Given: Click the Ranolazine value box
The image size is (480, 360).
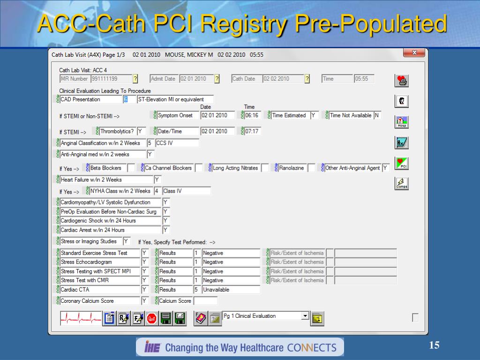Looking at the screenshot, I should 311,168.
